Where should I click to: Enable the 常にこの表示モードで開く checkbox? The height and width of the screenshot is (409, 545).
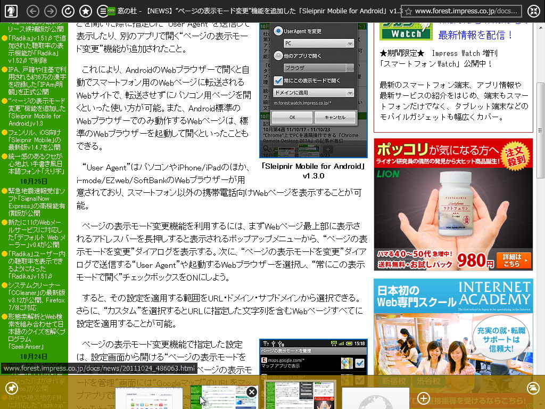click(x=279, y=80)
